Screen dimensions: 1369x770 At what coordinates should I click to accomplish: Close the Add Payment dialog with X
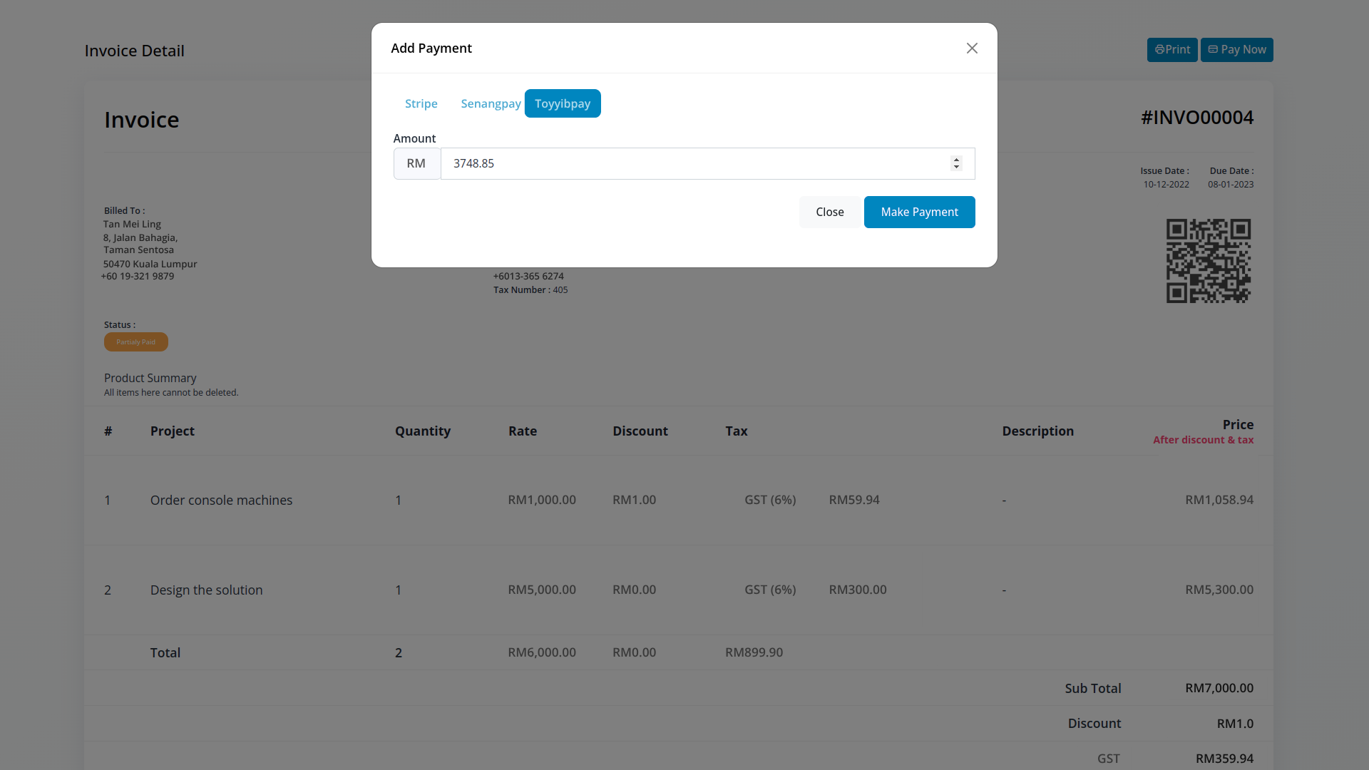pos(972,48)
